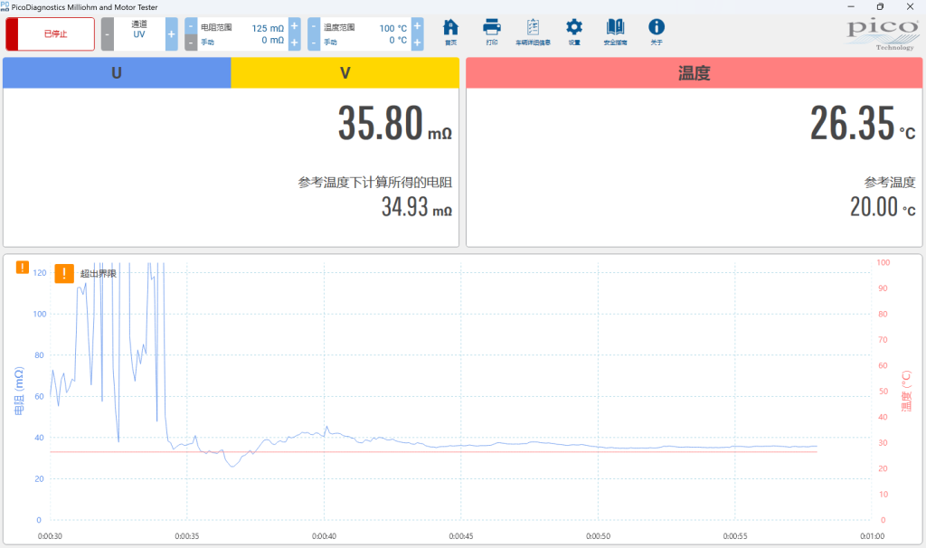Increase temperature range upper limit 100 °C
The height and width of the screenshot is (548, 926).
coord(417,26)
